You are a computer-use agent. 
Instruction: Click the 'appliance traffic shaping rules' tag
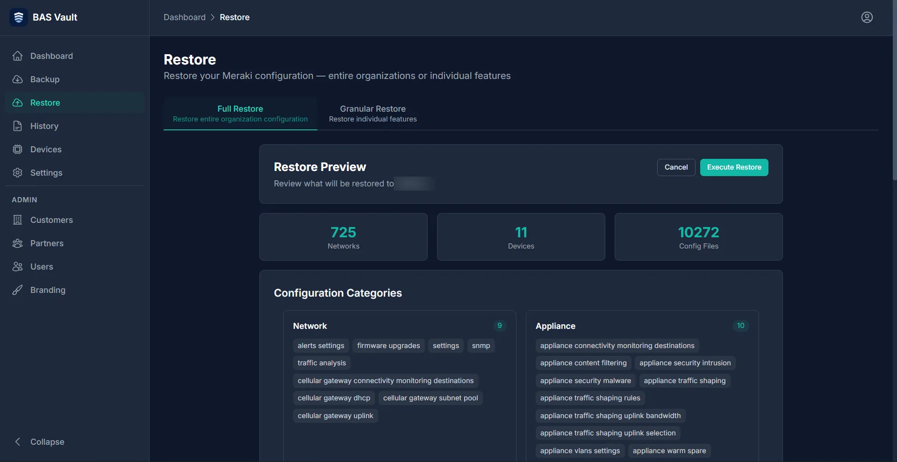tap(590, 398)
